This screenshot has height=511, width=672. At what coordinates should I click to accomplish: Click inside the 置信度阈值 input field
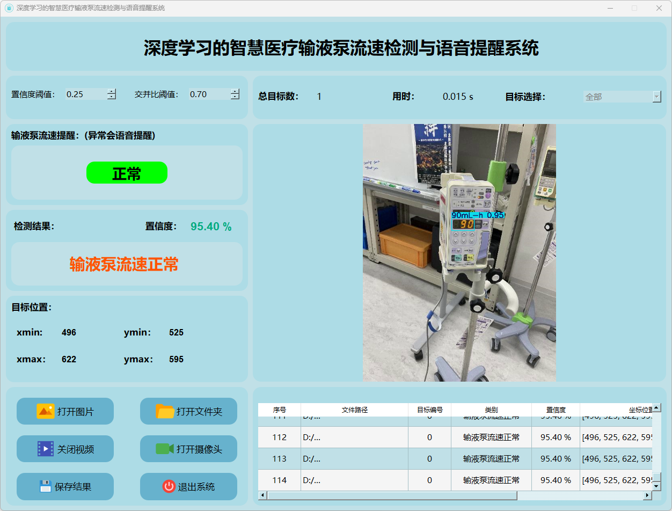pyautogui.click(x=85, y=94)
